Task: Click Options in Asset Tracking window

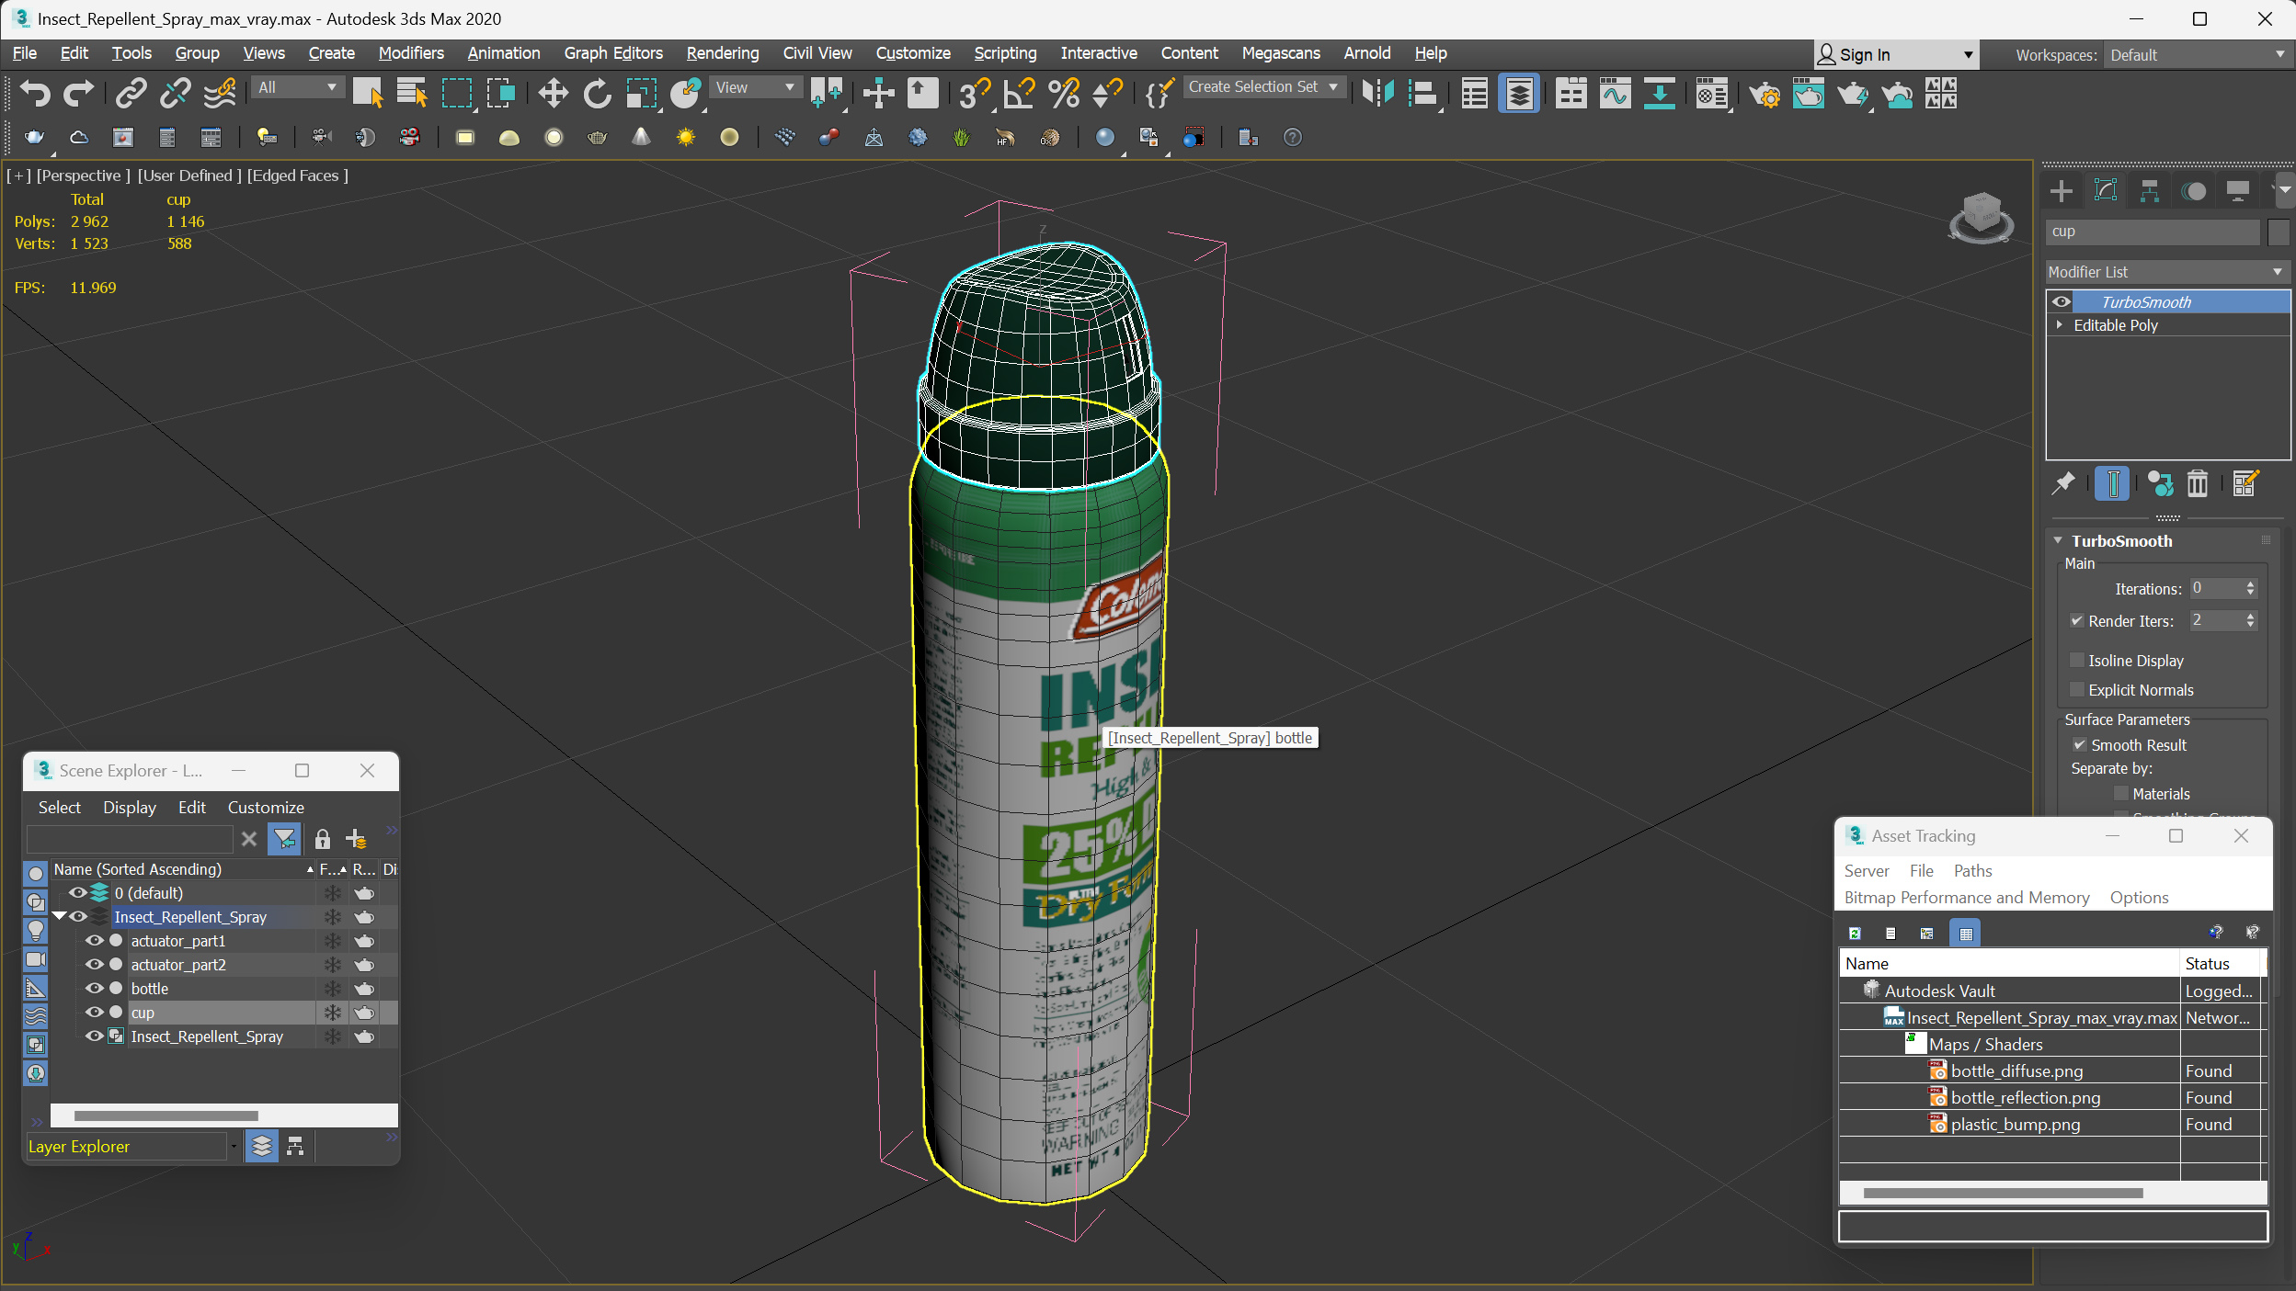Action: (x=2139, y=898)
